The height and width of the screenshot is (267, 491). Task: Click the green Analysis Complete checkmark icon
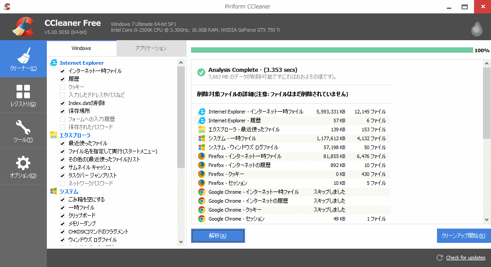coord(201,72)
